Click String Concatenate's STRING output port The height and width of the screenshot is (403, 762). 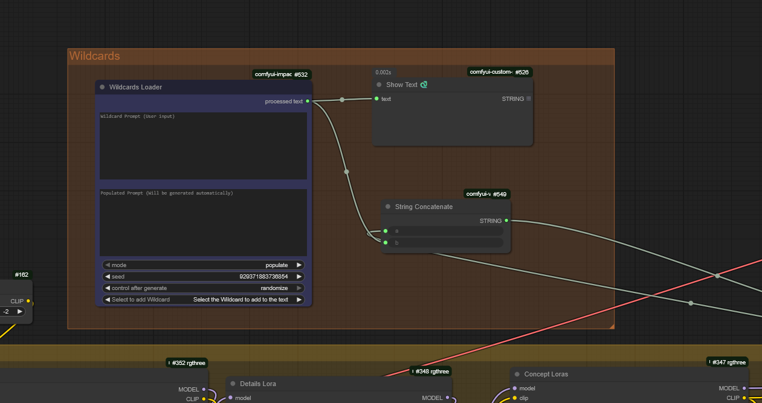[x=506, y=221]
